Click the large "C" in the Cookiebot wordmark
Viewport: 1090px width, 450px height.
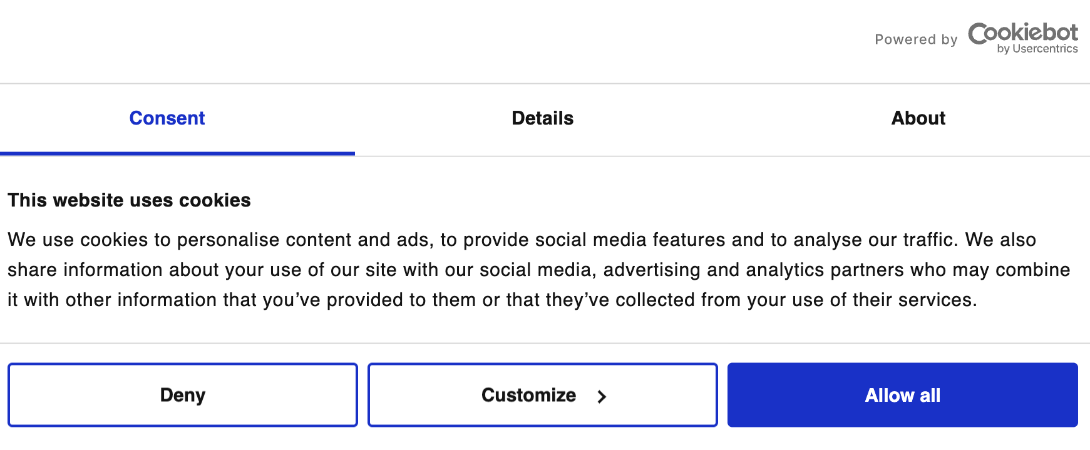click(x=980, y=33)
